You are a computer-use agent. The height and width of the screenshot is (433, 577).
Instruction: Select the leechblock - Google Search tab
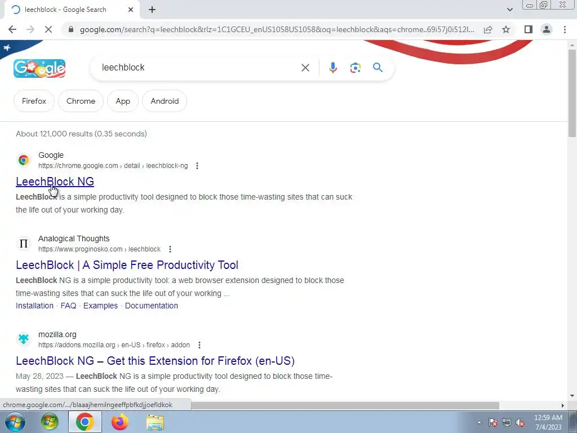click(72, 10)
